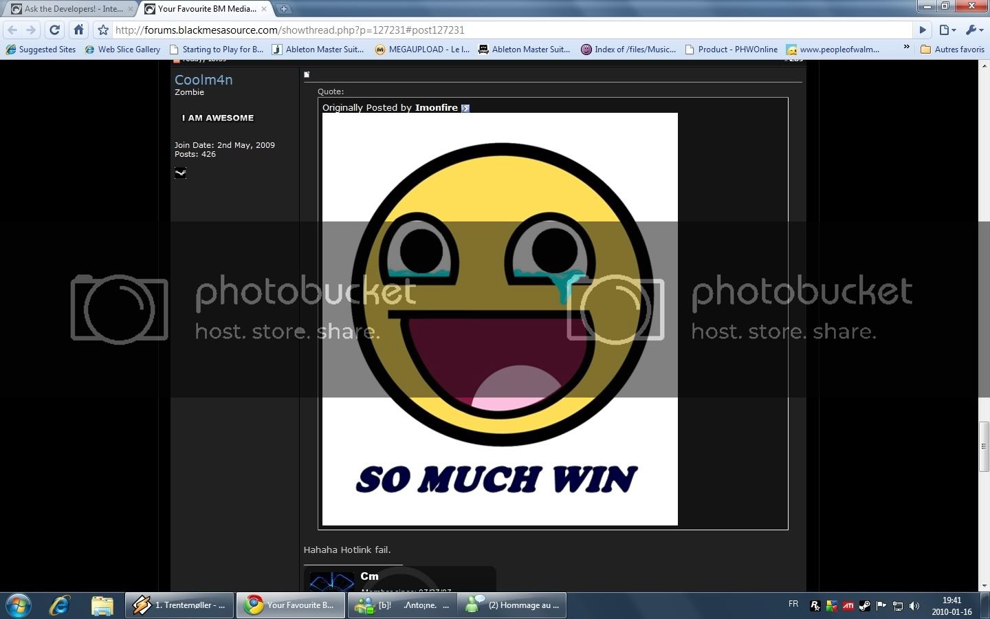Click the 'Join Date: 2nd May, 2009' text
This screenshot has height=619, width=990.
[225, 145]
